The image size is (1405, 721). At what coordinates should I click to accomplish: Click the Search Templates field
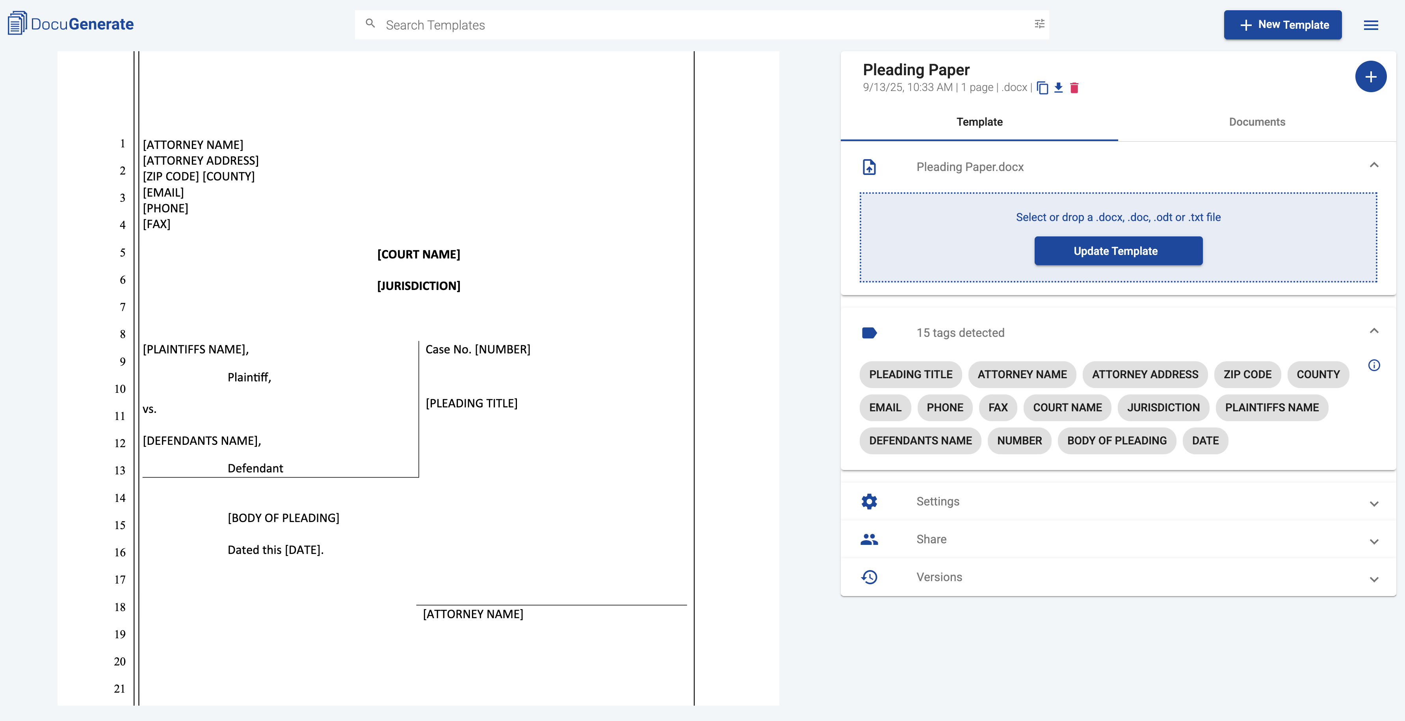(x=702, y=24)
